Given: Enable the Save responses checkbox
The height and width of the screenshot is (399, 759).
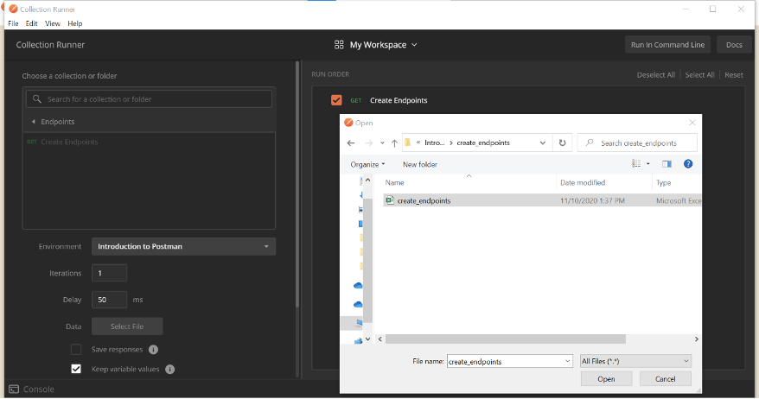Looking at the screenshot, I should [x=76, y=350].
